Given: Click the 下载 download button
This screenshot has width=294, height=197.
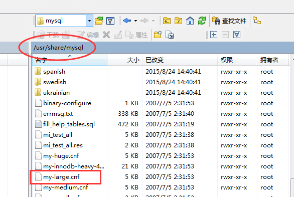Looking at the screenshot, I should tap(48, 35).
